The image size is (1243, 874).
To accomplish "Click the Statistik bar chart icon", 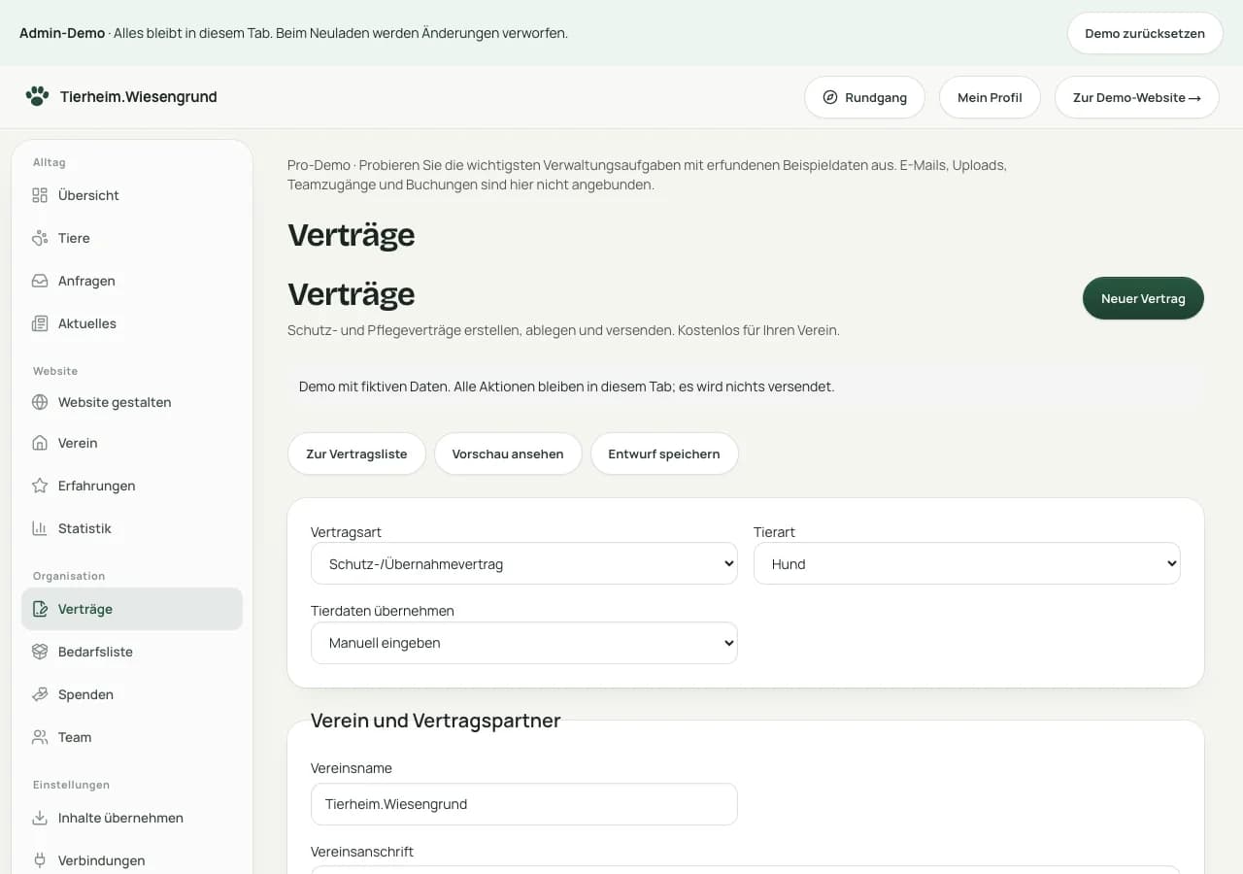I will [40, 528].
